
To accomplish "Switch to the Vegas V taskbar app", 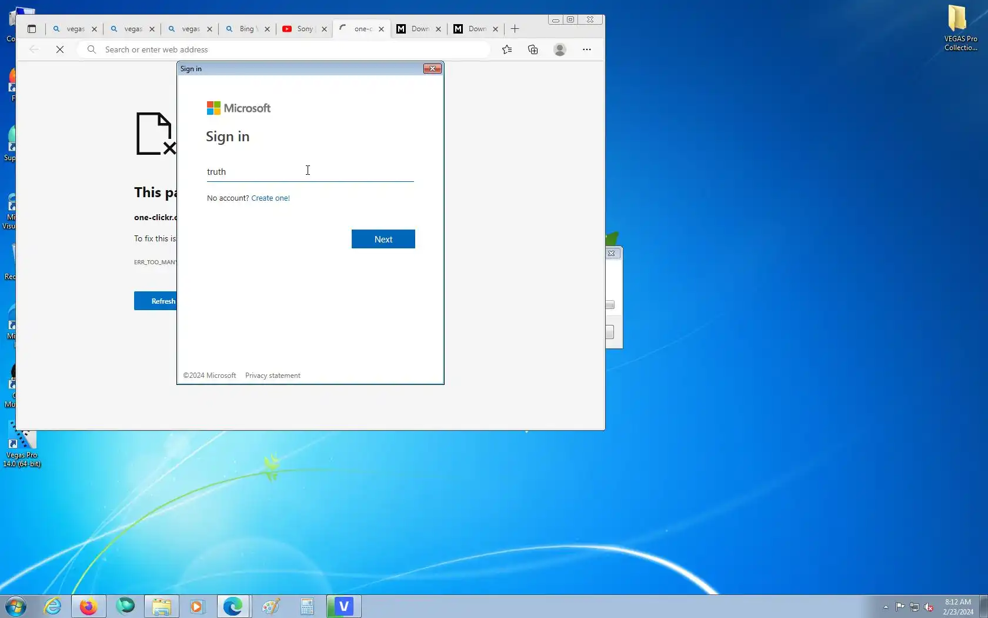I will [344, 606].
